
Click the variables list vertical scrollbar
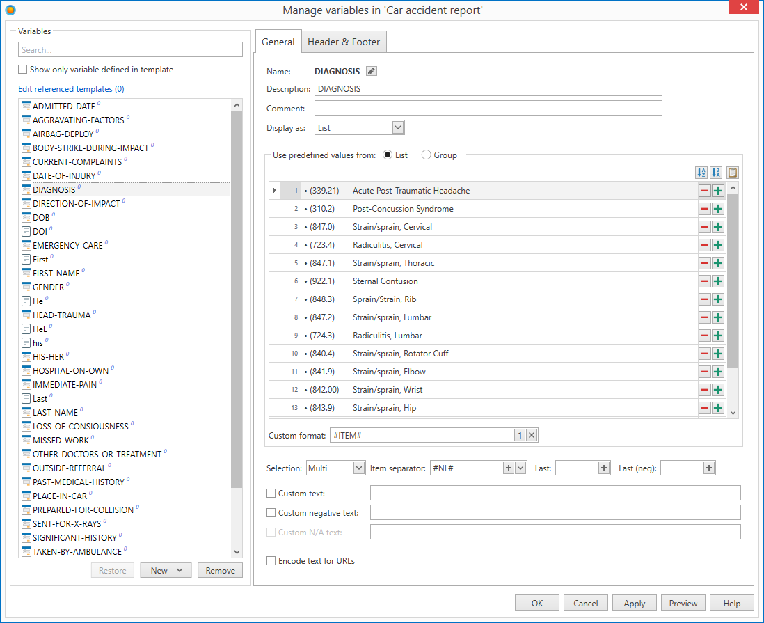tap(237, 299)
